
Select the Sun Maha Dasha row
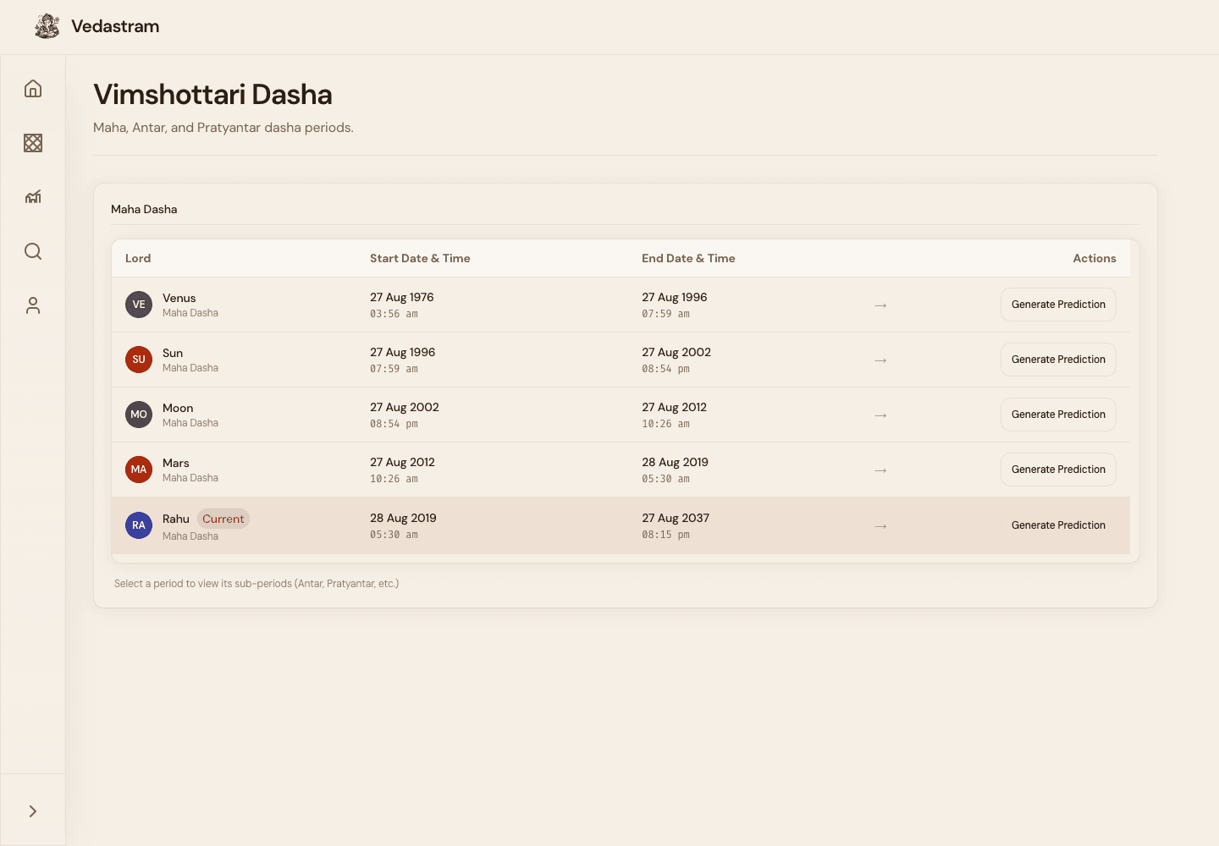tap(621, 360)
